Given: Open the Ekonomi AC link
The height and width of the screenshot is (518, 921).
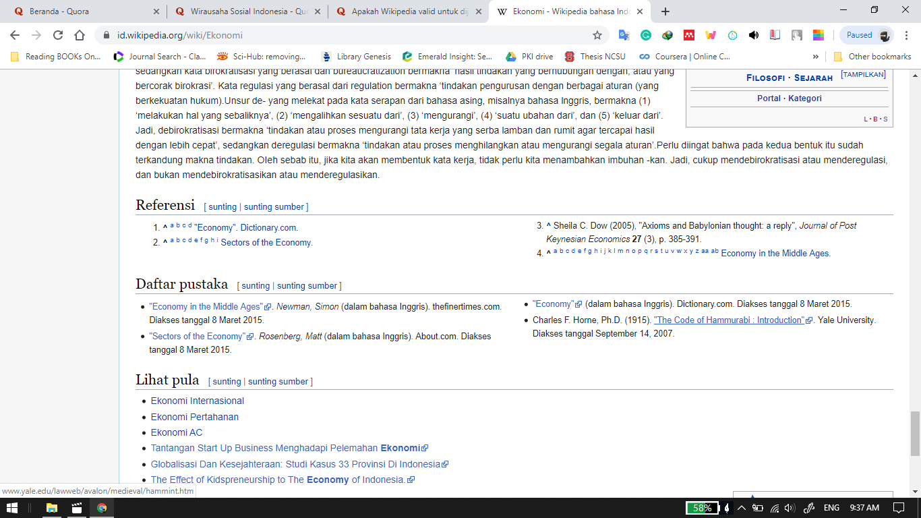Looking at the screenshot, I should pos(177,432).
